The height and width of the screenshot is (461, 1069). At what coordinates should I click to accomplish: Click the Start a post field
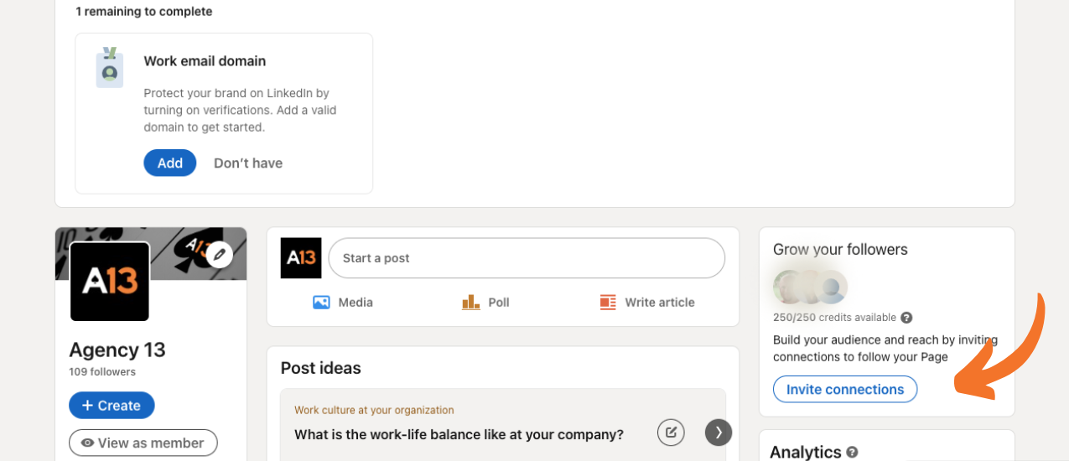tap(527, 258)
